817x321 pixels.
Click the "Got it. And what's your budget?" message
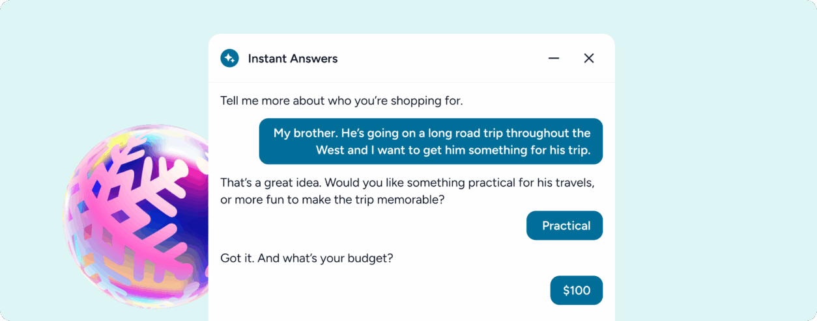click(x=306, y=258)
